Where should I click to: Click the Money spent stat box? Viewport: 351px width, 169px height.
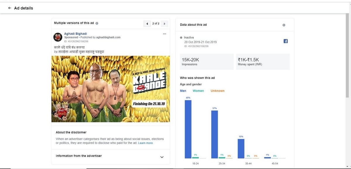[x=263, y=61]
